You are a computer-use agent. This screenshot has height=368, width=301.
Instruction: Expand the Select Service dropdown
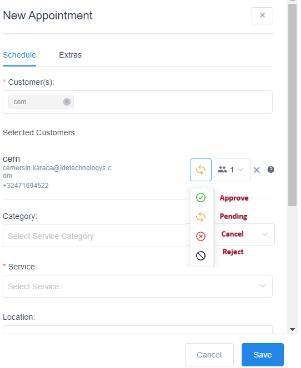pos(137,286)
